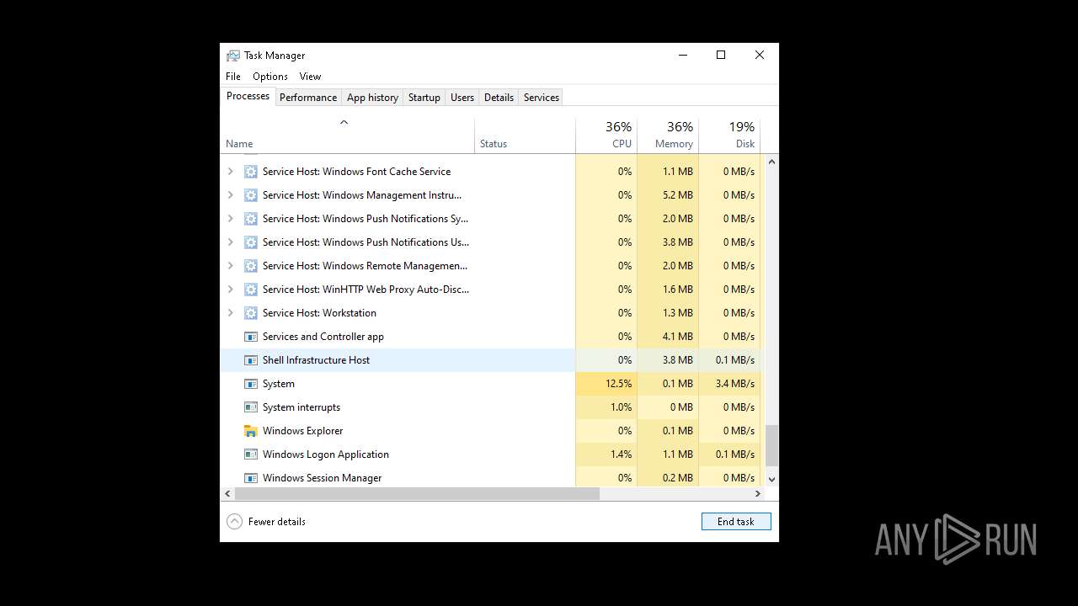Click gear icon of Windows Push Notifications Sy... row

pos(250,219)
